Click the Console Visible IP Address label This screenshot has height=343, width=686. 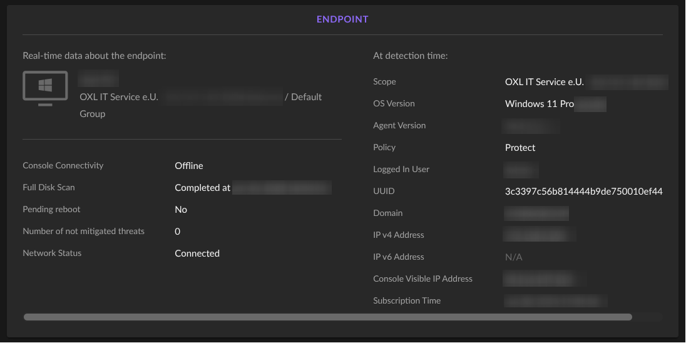[x=422, y=279]
